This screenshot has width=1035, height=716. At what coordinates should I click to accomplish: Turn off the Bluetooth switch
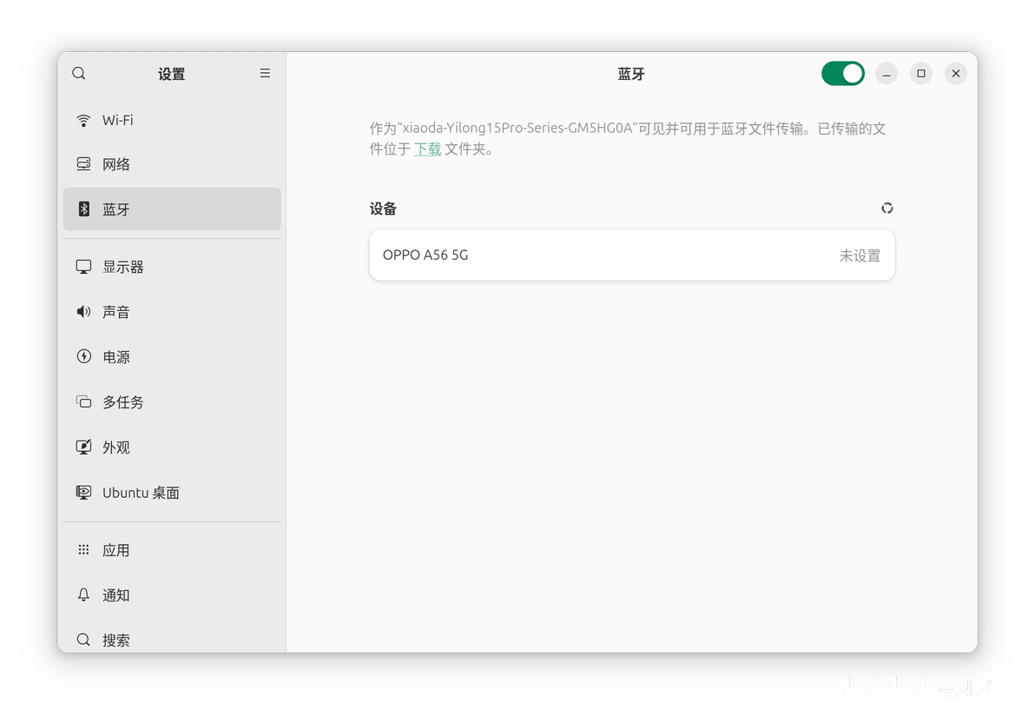[x=843, y=73]
